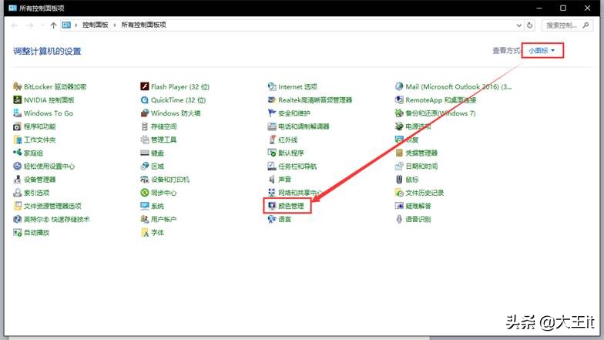Go up one level with up arrow

point(53,25)
